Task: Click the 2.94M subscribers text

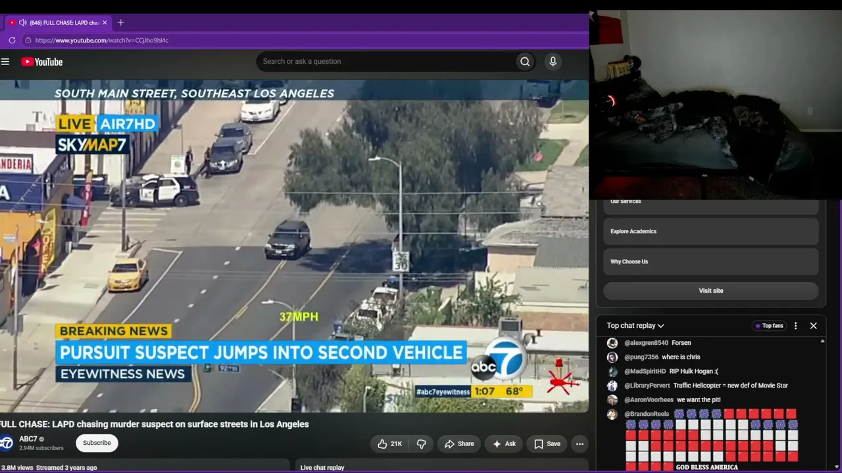Action: (41, 448)
